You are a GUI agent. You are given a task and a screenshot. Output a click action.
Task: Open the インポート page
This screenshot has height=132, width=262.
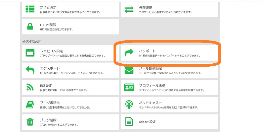170,53
